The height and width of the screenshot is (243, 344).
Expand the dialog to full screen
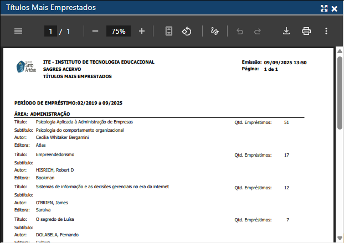click(324, 8)
